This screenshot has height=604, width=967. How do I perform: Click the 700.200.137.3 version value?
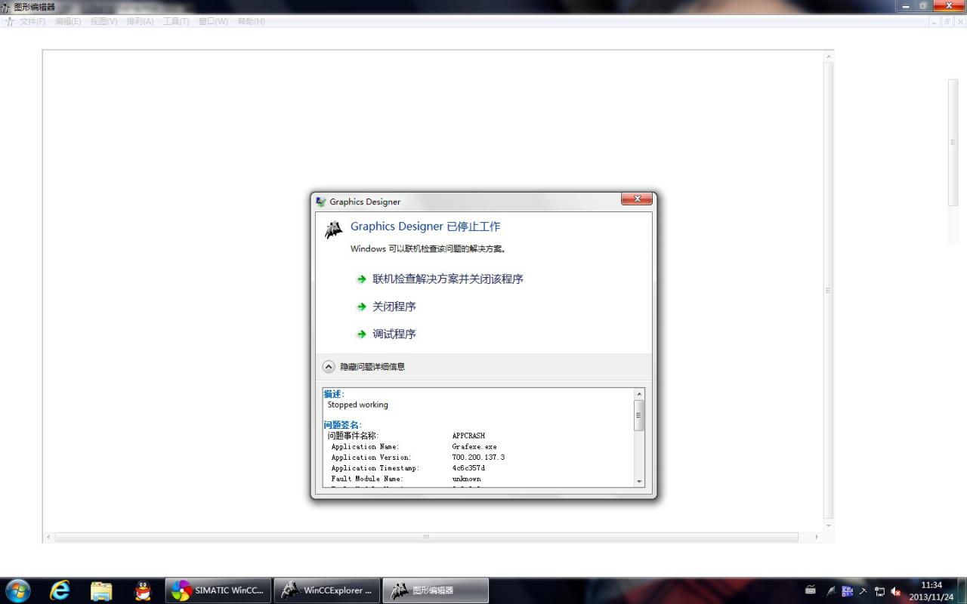(478, 458)
